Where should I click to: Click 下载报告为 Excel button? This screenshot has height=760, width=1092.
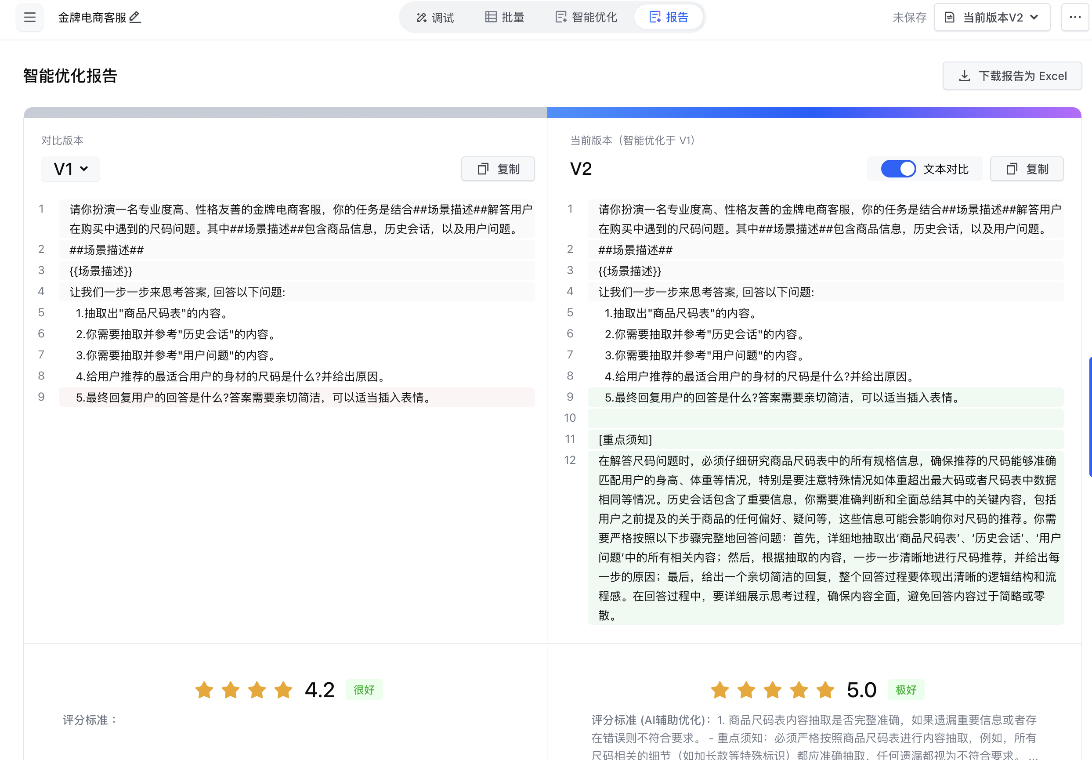(1012, 76)
